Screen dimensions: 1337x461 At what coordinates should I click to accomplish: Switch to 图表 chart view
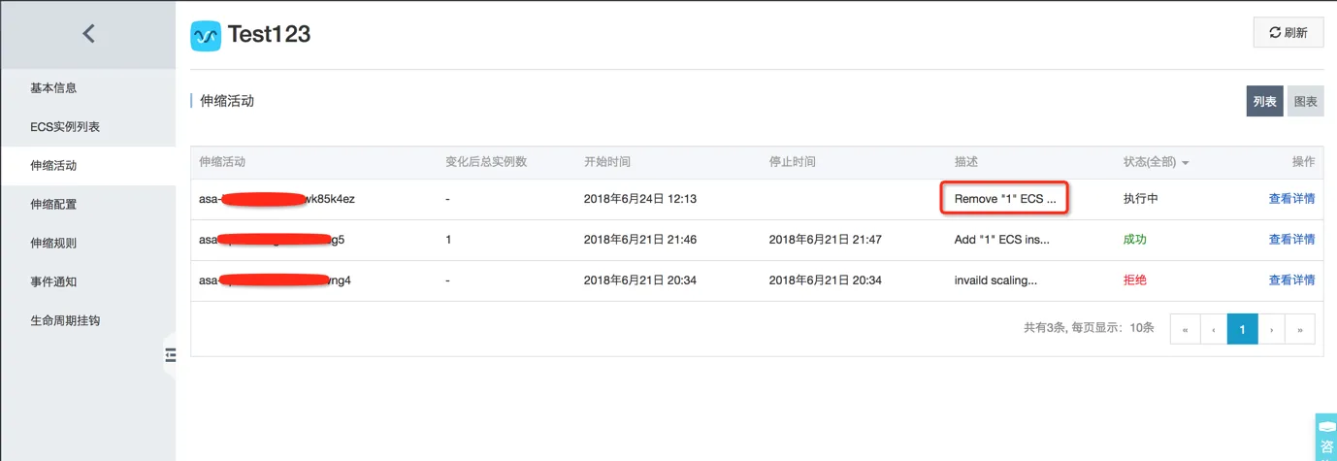[1305, 101]
